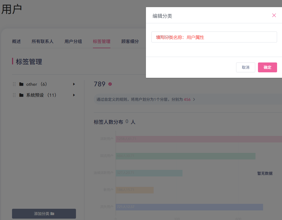Click the 新用户 orange bar
This screenshot has height=220, width=282.
point(134,190)
